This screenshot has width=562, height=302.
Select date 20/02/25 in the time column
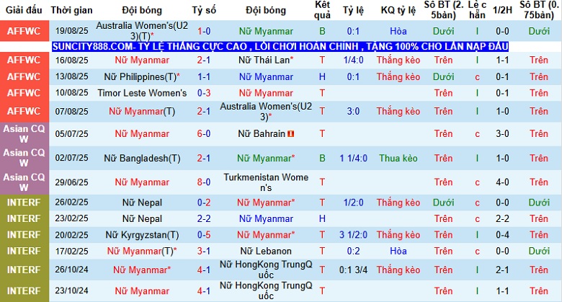pos(71,235)
